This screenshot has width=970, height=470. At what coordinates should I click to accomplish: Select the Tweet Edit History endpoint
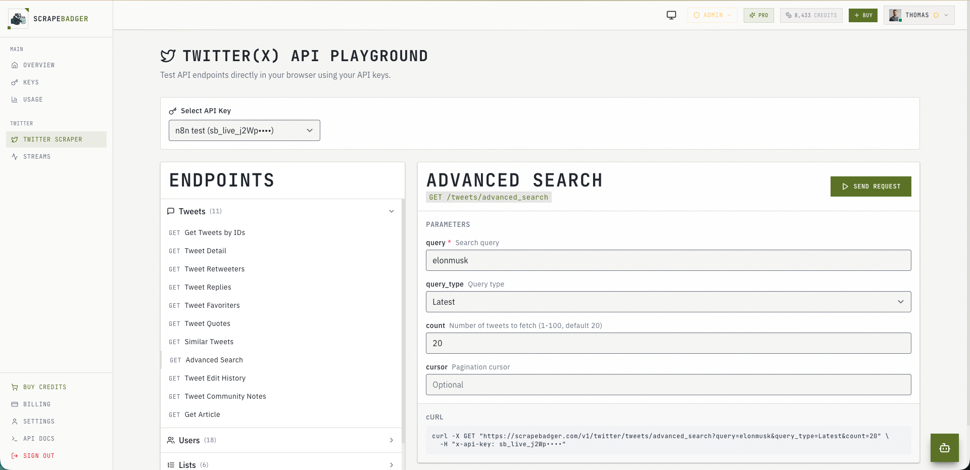[215, 378]
